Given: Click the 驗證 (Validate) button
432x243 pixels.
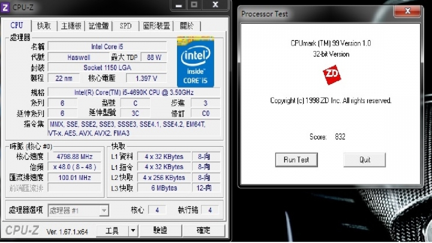Looking at the screenshot, I should coord(161,230).
